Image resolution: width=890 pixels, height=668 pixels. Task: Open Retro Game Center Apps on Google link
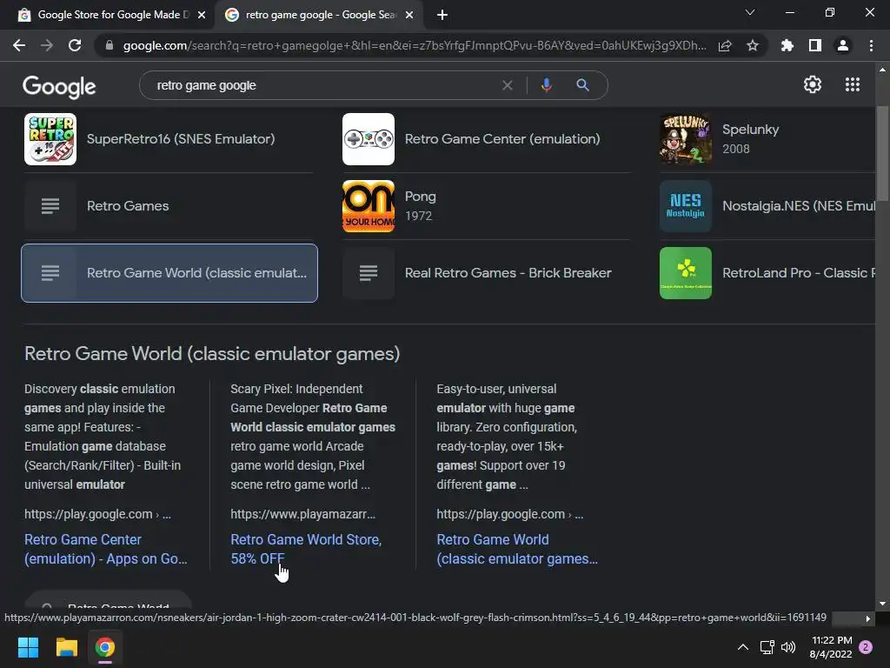105,550
